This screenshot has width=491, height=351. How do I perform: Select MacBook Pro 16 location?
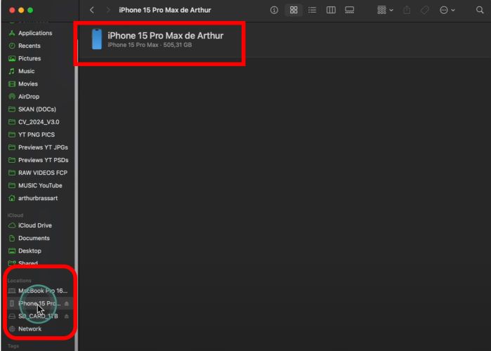(x=43, y=291)
